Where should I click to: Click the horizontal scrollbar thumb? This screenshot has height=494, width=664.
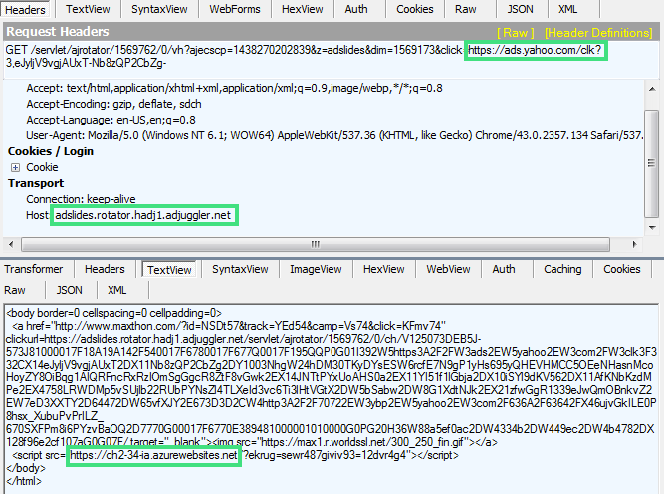316,244
